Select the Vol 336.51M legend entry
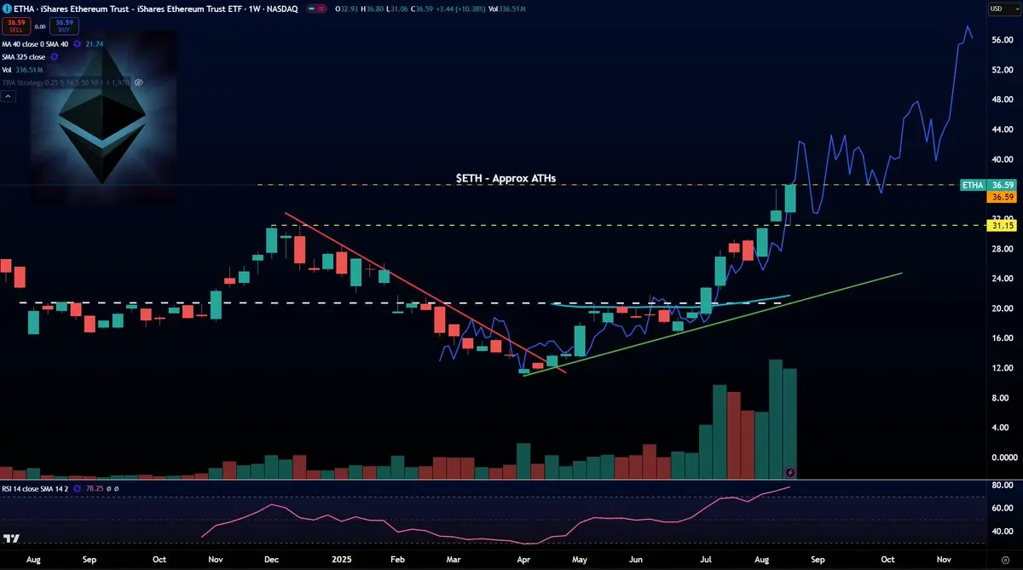Screen dimensions: 1023x570 (23, 70)
